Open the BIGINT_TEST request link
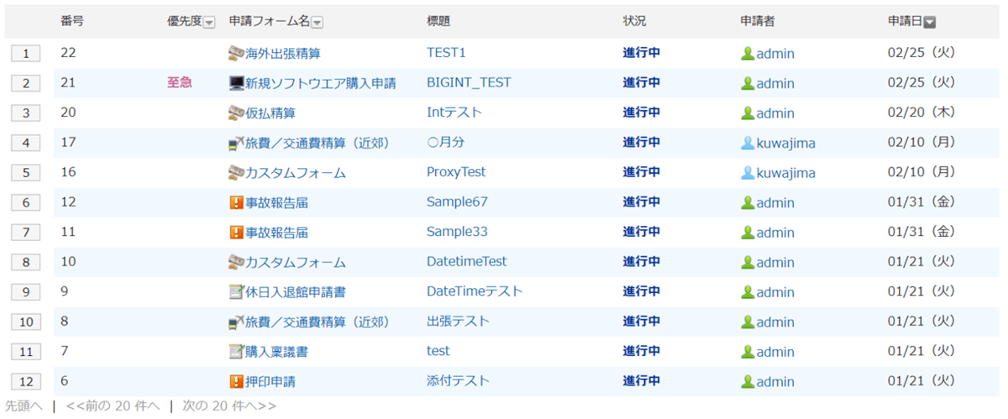1008x419 pixels. point(468,83)
